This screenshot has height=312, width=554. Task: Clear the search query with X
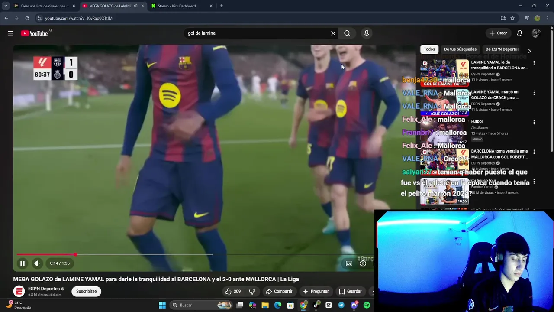[333, 33]
